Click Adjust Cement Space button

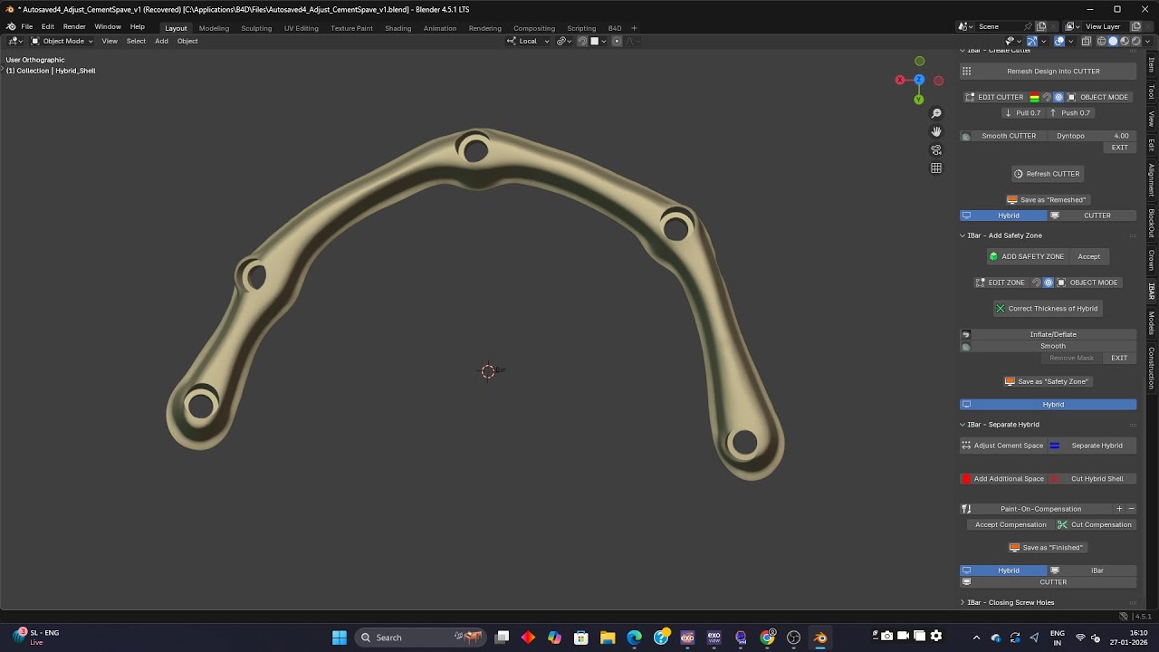(1003, 446)
